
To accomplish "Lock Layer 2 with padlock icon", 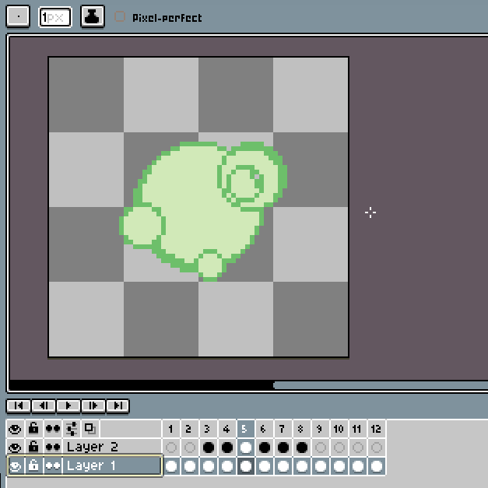I will [x=33, y=448].
